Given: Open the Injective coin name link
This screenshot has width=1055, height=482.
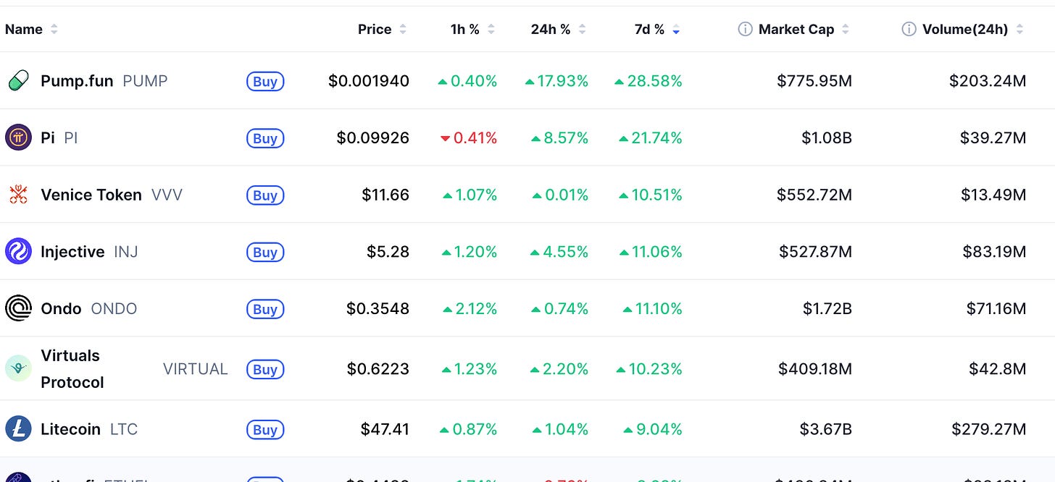Looking at the screenshot, I should [72, 252].
